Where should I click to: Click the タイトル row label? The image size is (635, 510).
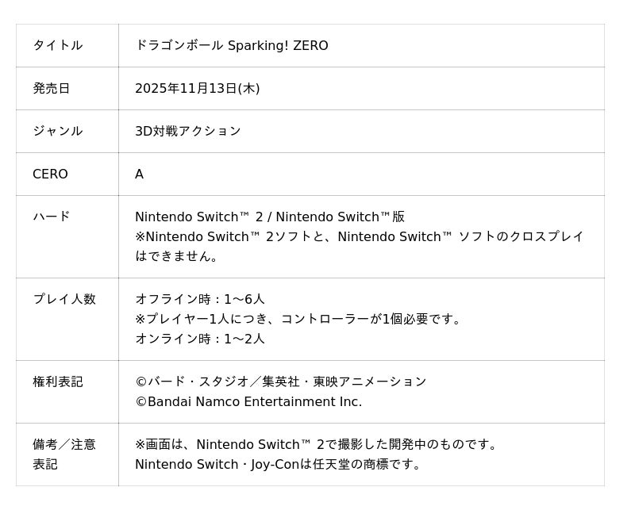click(x=57, y=45)
